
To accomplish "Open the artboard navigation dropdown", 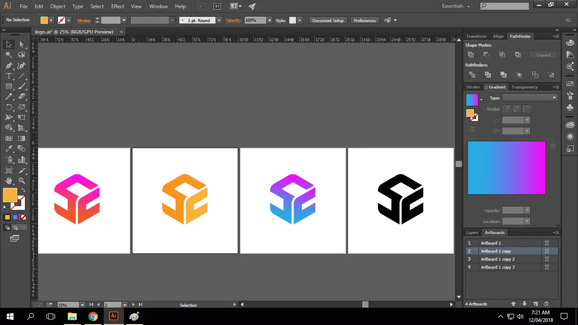I will [x=125, y=305].
